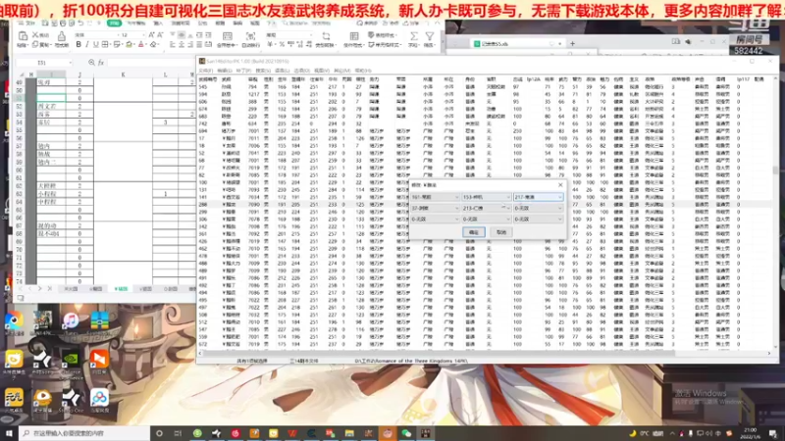Viewport: 785px width, 441px height.
Task: Toggle underline formatting in WPS spreadsheet
Action: [95, 44]
